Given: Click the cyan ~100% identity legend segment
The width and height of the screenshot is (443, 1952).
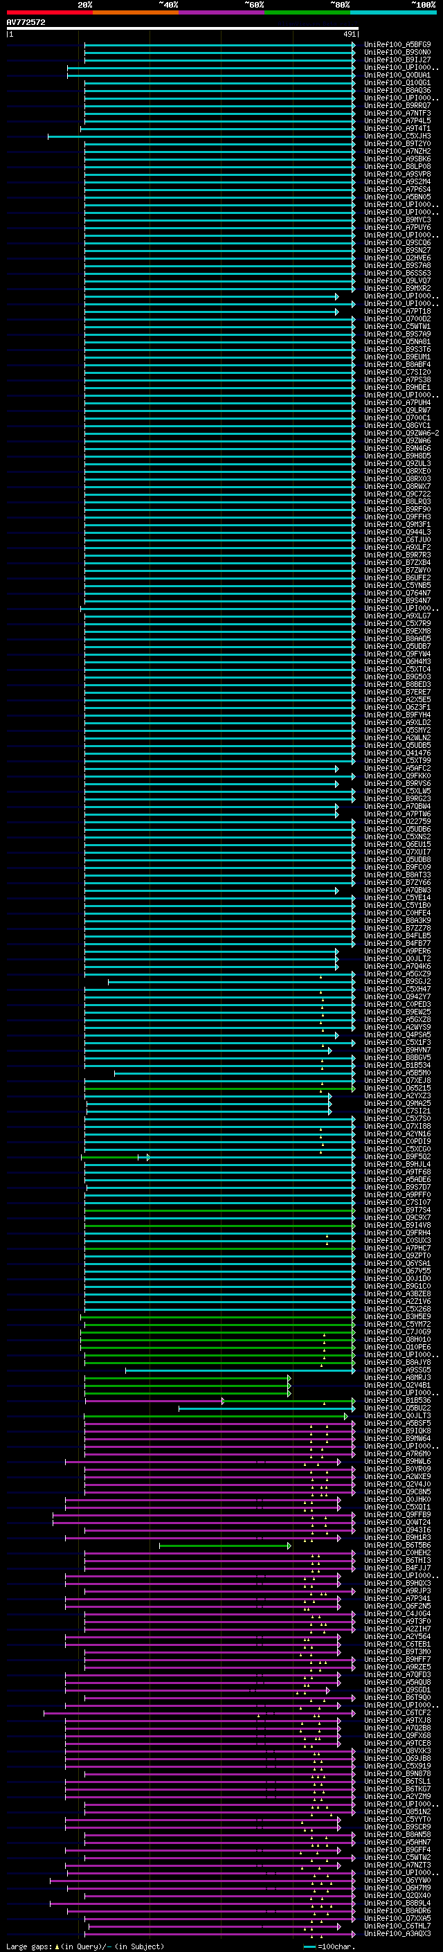Looking at the screenshot, I should pyautogui.click(x=393, y=12).
